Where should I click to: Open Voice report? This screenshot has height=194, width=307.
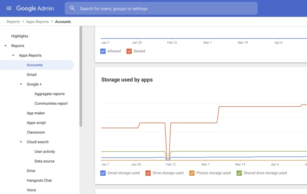(31, 190)
